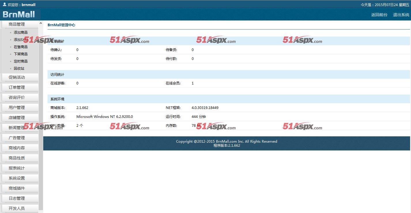Screen dimensions: 411x213
Task: Expand the 用户管理 menu
Action: (x=17, y=108)
